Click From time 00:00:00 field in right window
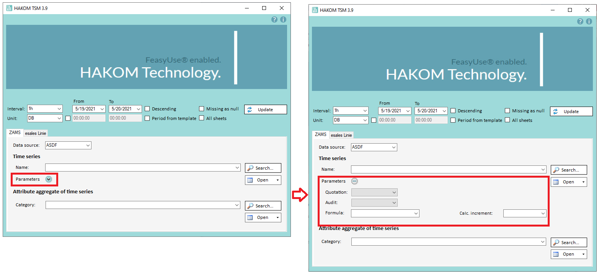 point(395,120)
